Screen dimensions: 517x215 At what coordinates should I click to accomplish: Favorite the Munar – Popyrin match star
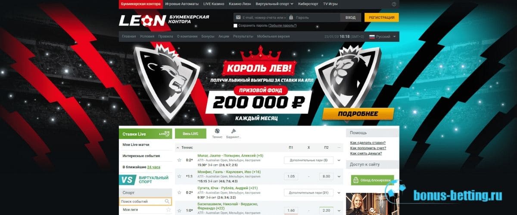[x=179, y=160]
